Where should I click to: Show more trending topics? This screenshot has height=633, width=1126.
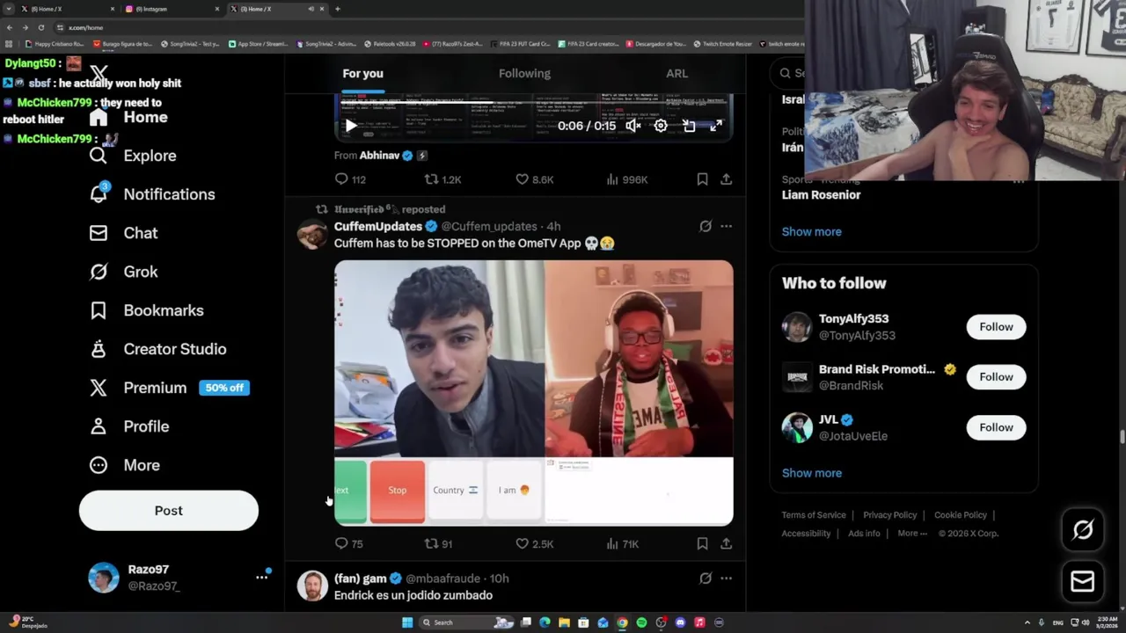811,232
